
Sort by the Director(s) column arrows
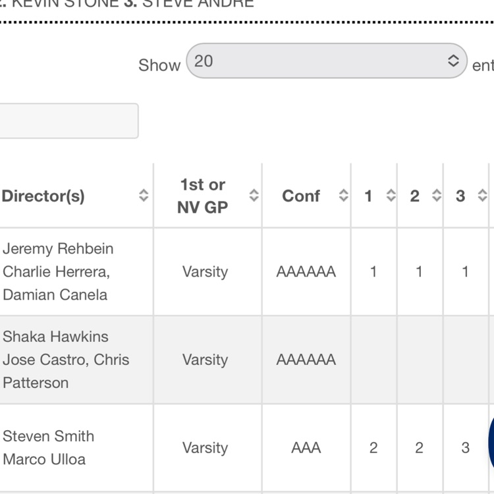(x=144, y=196)
